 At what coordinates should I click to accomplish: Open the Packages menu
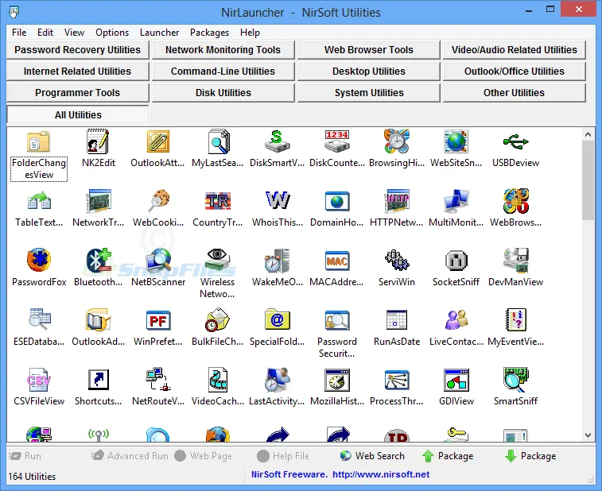pos(209,33)
